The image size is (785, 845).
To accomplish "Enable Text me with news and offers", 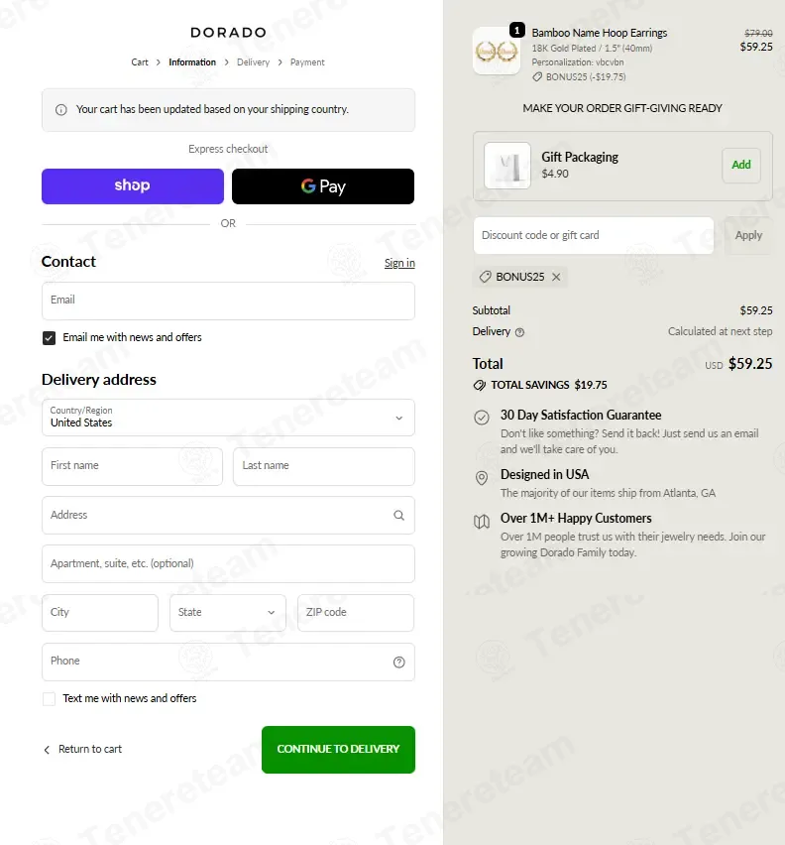I will pos(49,699).
